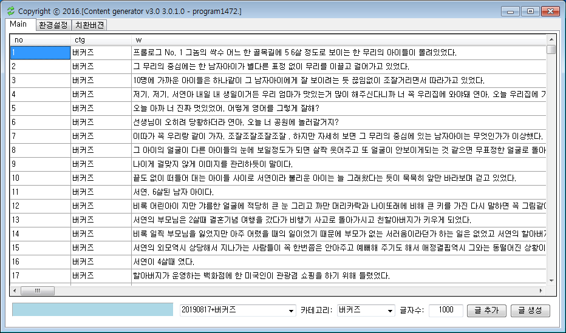Maximize the Content generator window
Image resolution: width=566 pixels, height=333 pixels.
point(530,12)
